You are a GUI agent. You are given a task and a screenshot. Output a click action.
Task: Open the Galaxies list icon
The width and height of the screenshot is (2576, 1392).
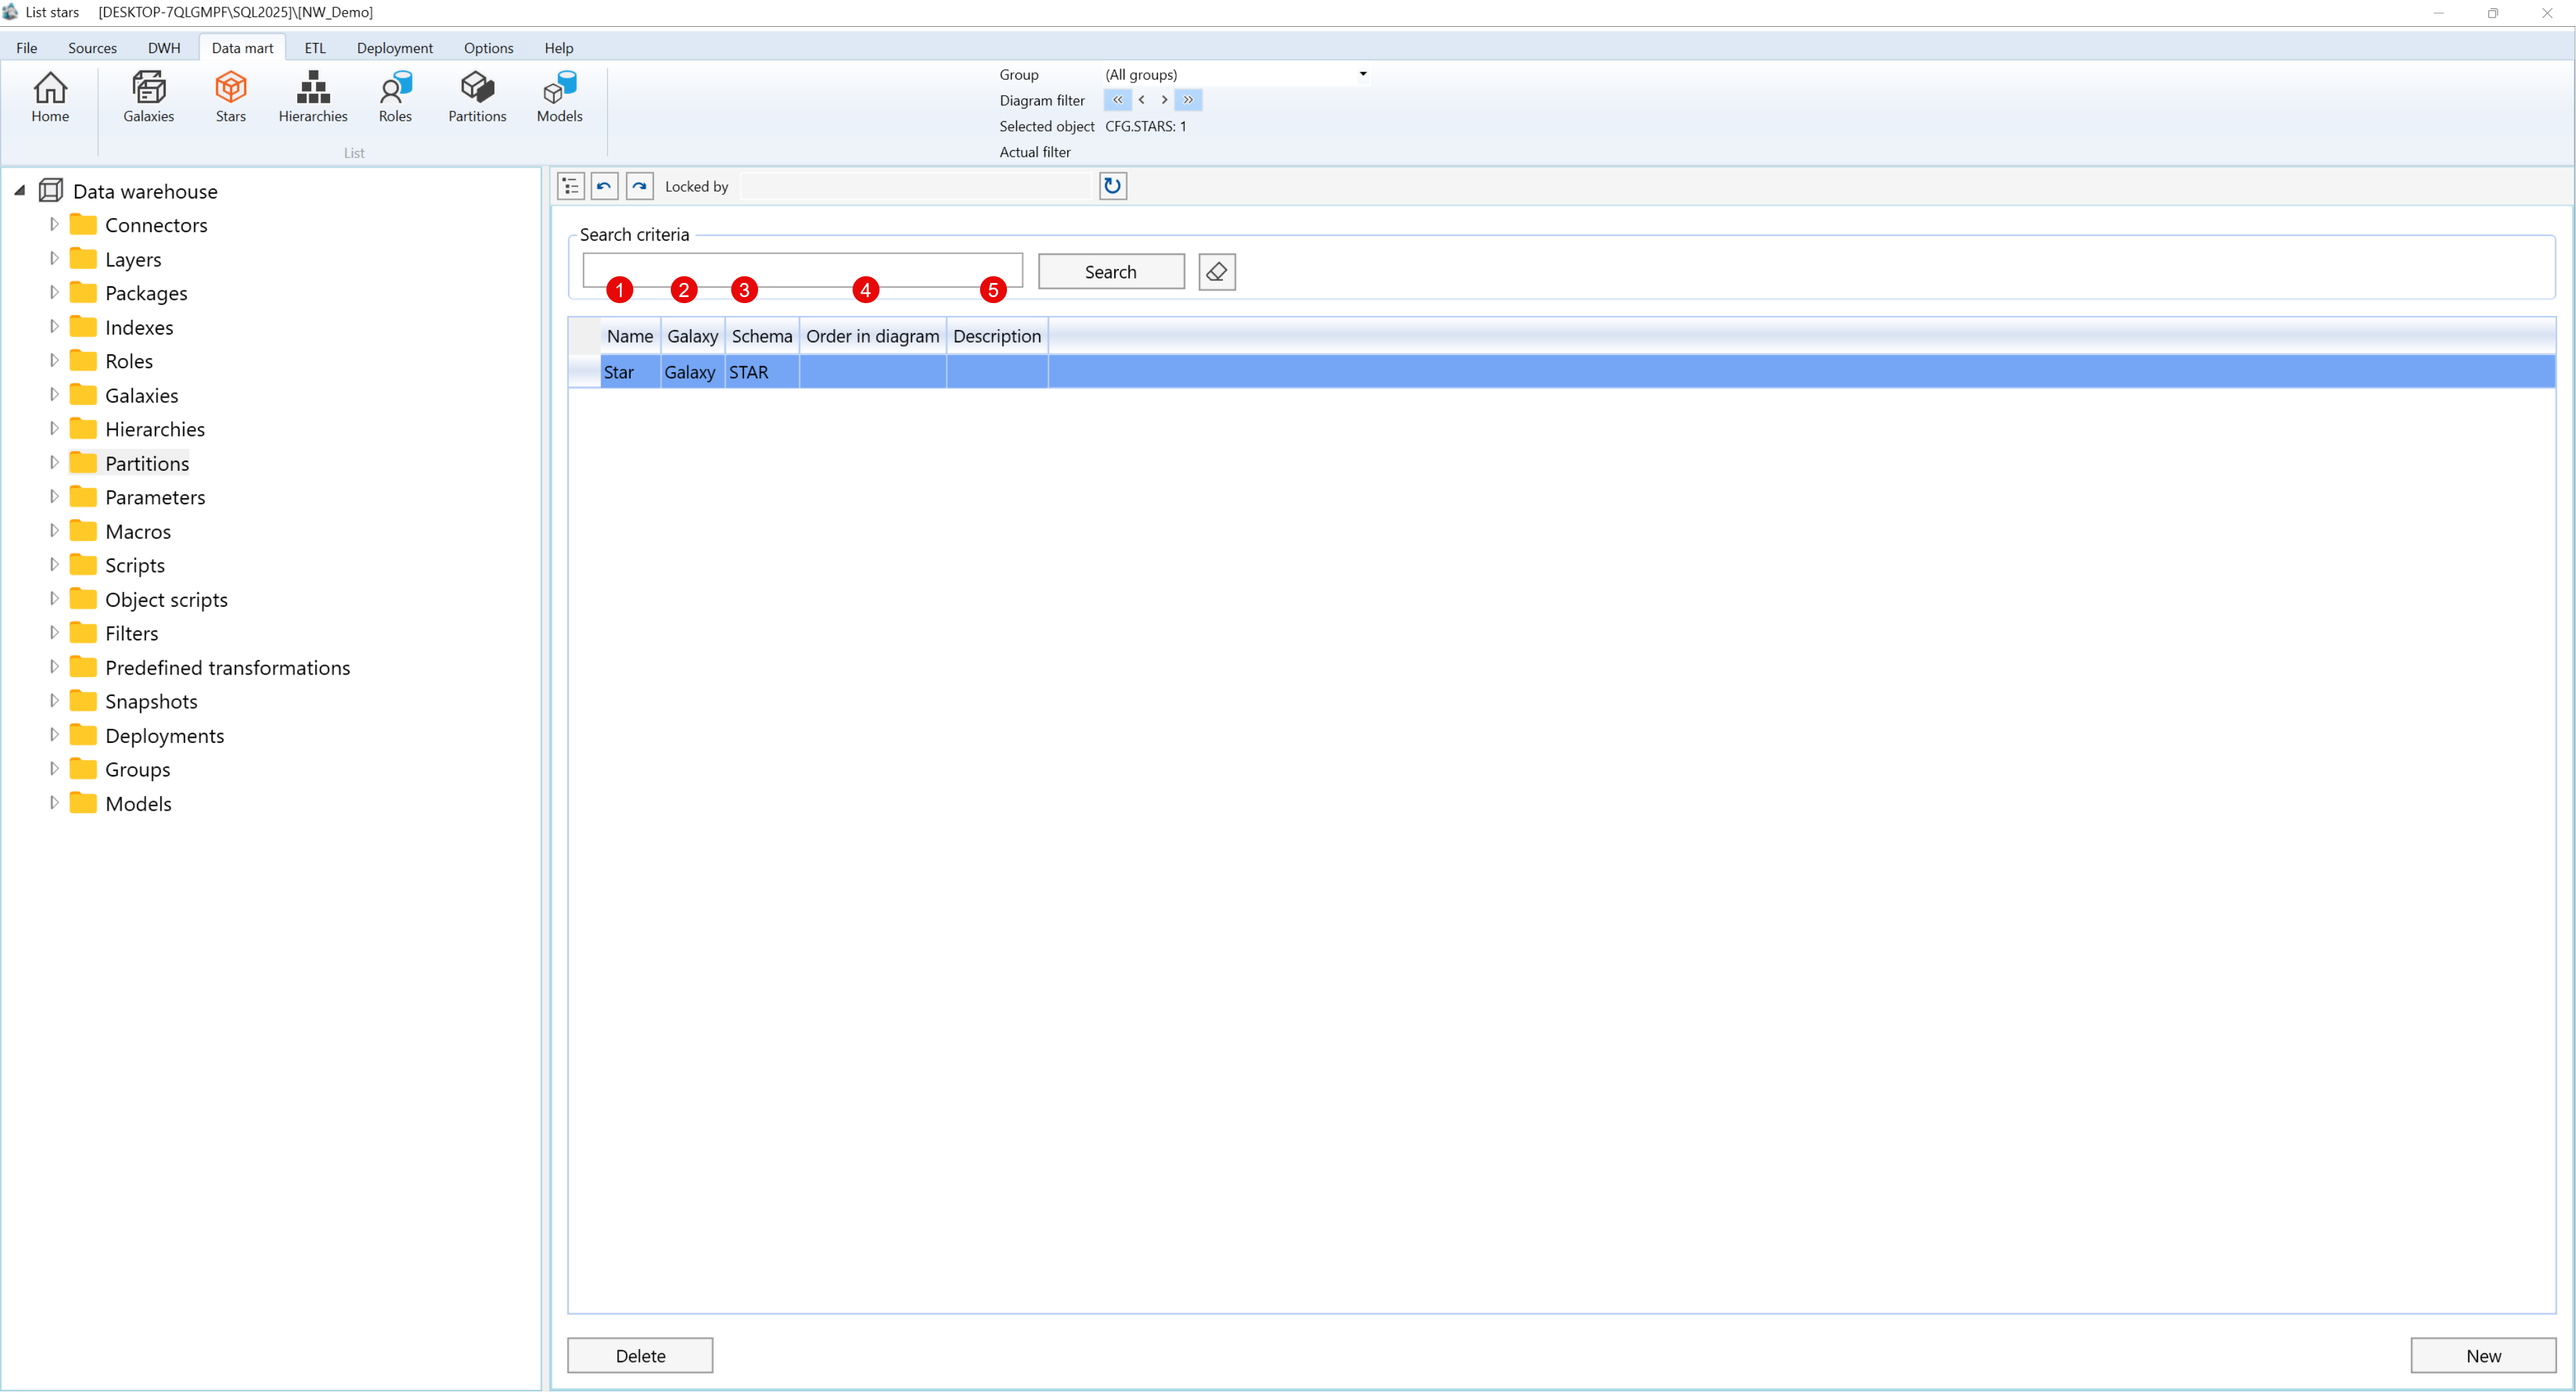click(148, 96)
